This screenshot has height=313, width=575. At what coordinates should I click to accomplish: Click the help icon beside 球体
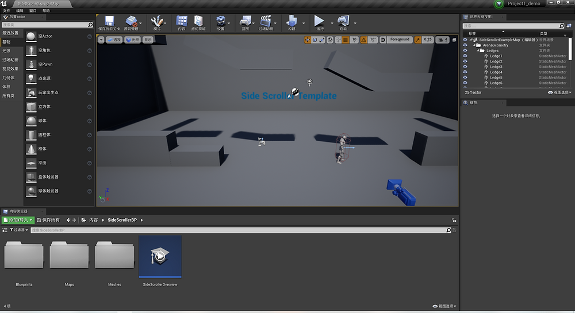[90, 121]
